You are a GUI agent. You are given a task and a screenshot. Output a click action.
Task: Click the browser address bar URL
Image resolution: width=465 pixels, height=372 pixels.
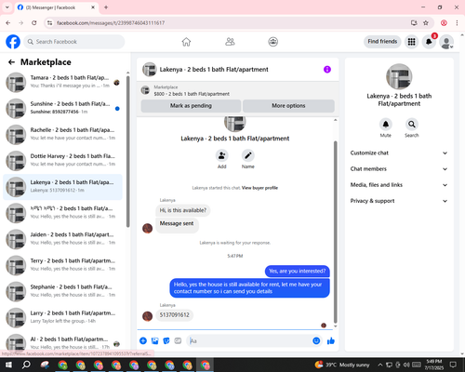point(111,23)
